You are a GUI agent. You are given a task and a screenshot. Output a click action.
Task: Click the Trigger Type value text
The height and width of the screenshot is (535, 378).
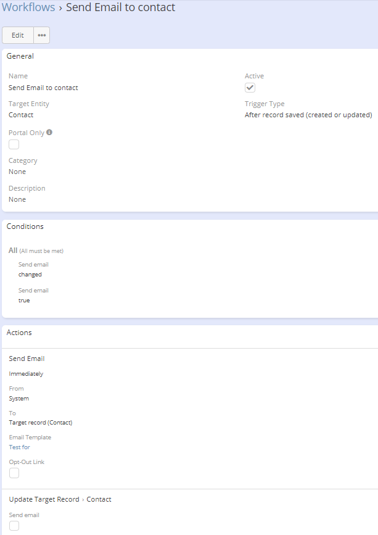(x=308, y=115)
